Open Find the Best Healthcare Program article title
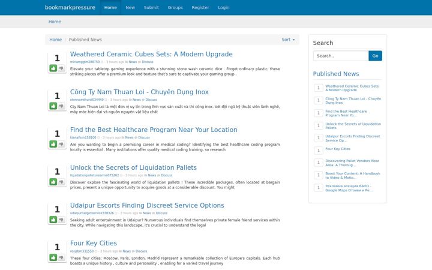 click(154, 130)
